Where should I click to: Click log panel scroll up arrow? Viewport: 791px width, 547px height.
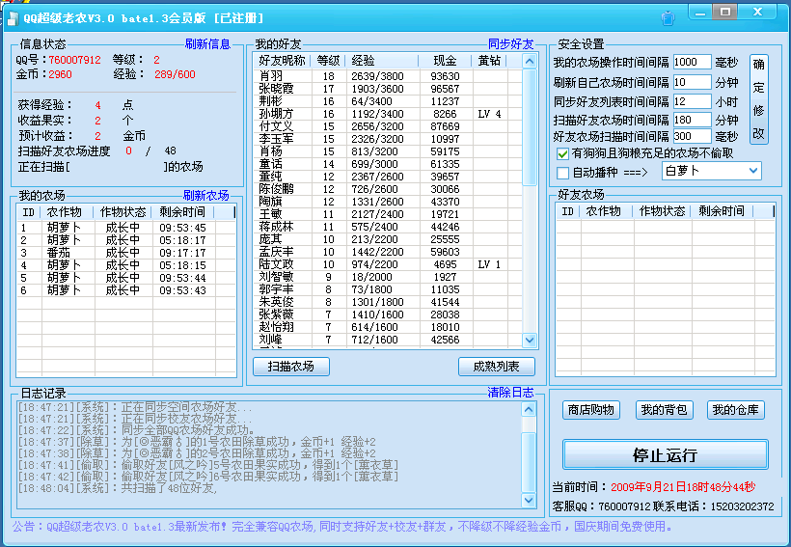[529, 409]
